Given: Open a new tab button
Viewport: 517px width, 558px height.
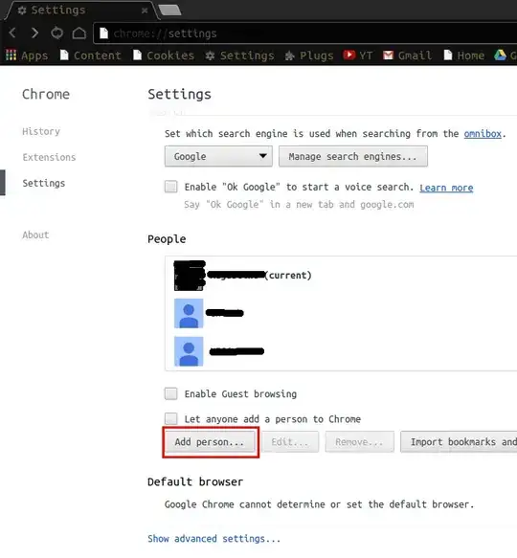Looking at the screenshot, I should pos(169,10).
